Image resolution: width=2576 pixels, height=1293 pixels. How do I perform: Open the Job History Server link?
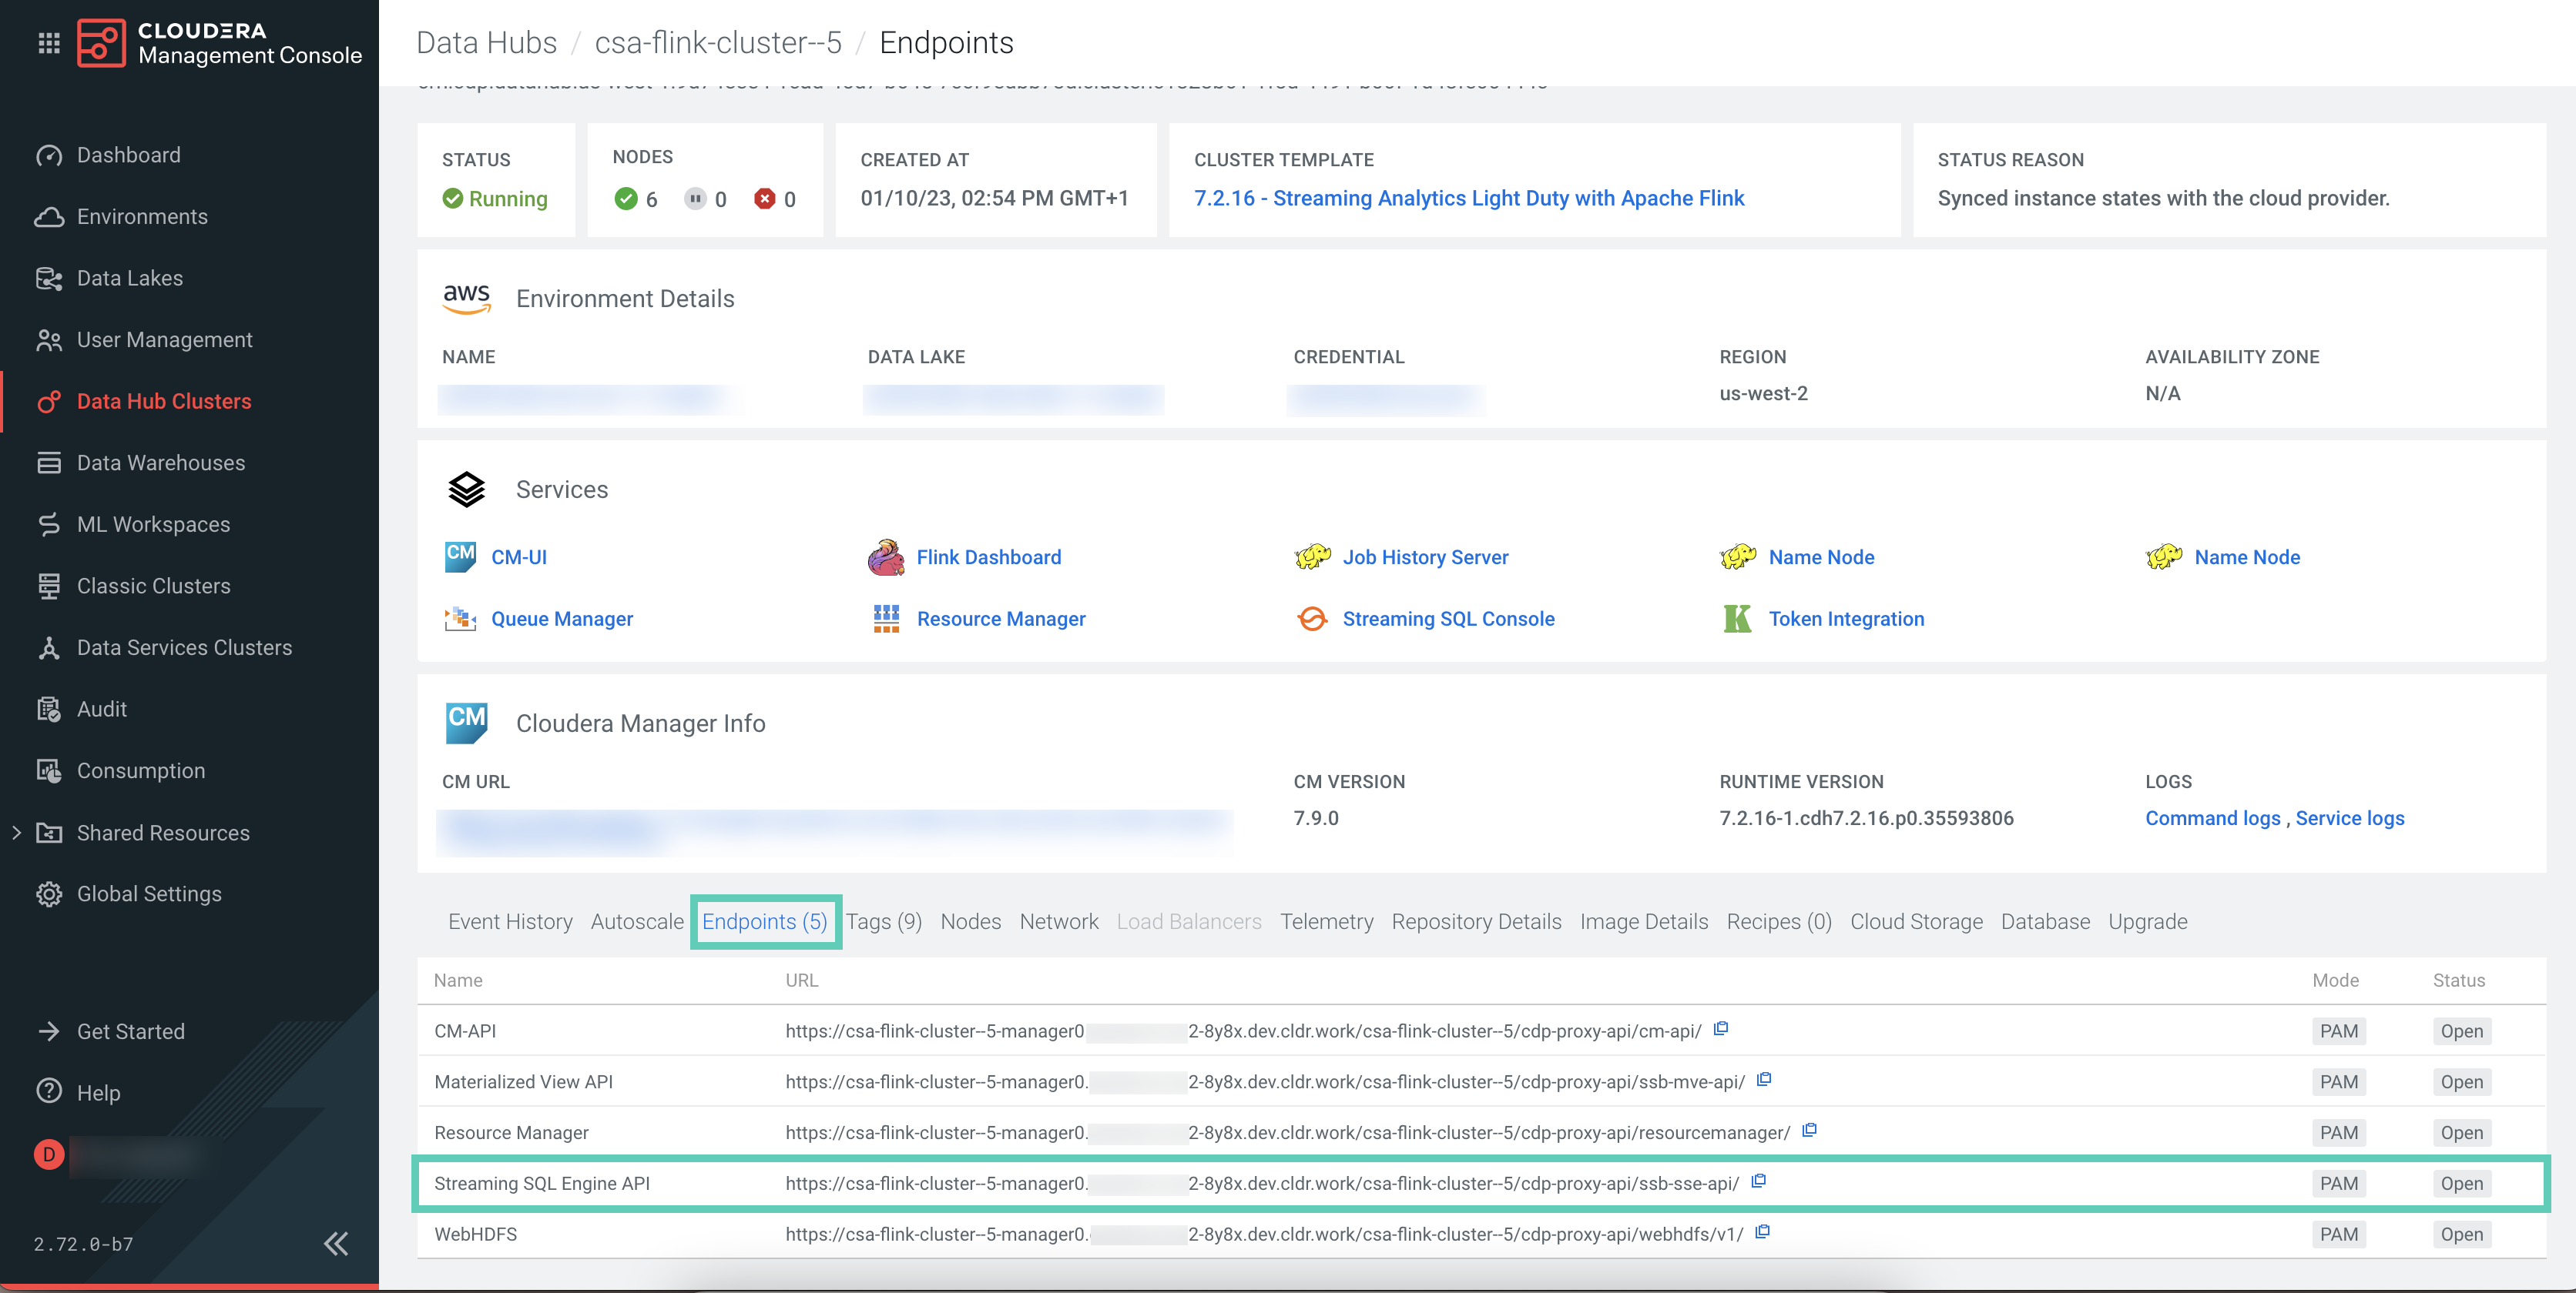tap(1424, 557)
